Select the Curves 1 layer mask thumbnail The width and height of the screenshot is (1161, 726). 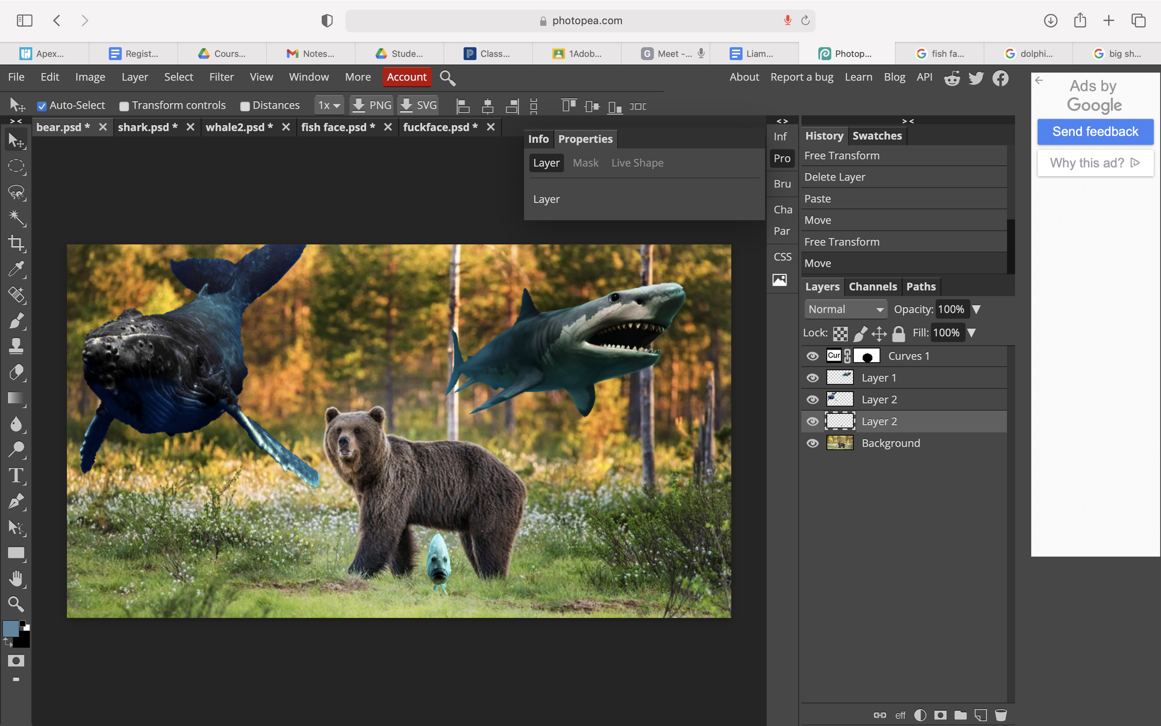(867, 356)
